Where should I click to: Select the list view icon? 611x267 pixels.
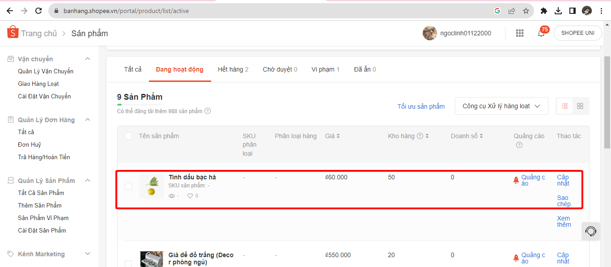click(565, 106)
